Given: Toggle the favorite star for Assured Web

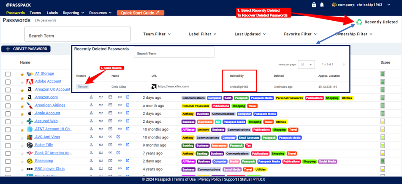Looking at the screenshot, I should pyautogui.click(x=22, y=122).
